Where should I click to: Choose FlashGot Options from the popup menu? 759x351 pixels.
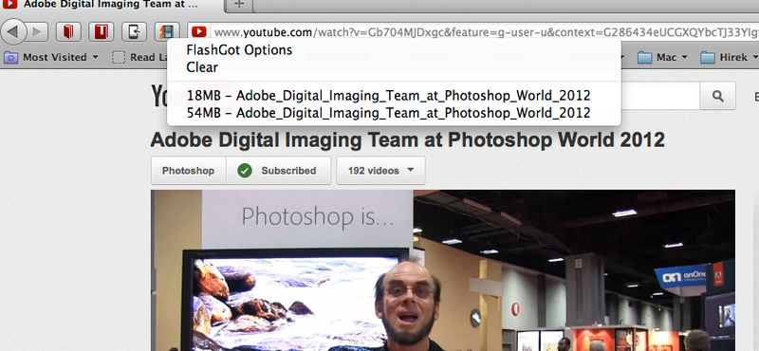click(239, 50)
